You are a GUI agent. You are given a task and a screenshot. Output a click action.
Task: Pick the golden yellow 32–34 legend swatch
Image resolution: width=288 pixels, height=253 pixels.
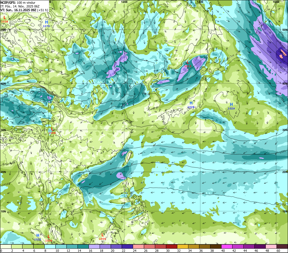(183, 246)
